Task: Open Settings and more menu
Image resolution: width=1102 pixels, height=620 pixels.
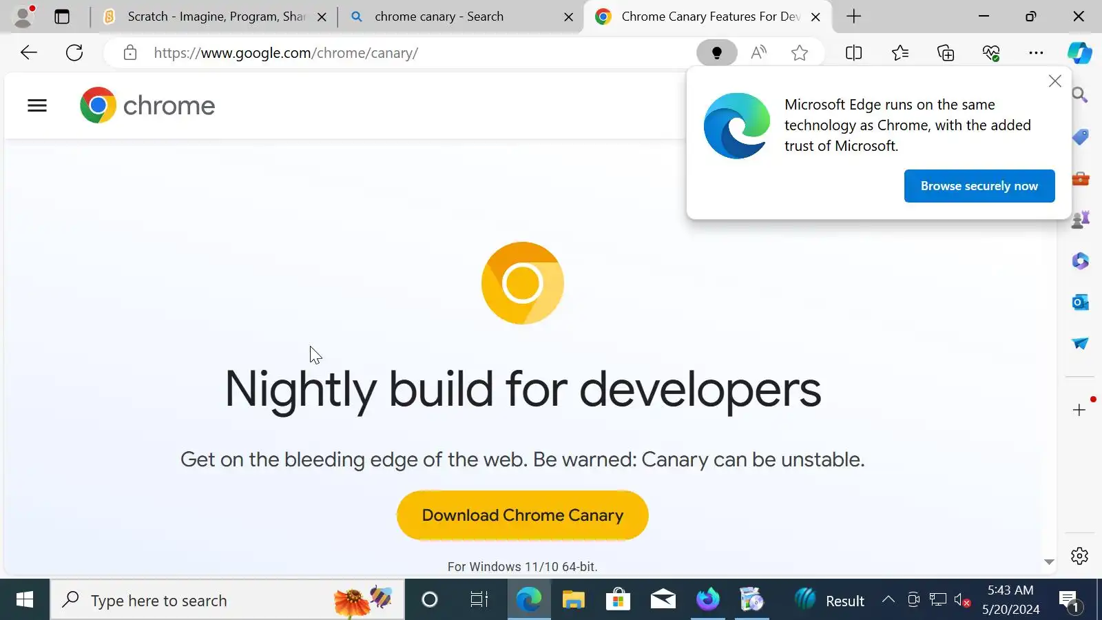Action: [1036, 52]
